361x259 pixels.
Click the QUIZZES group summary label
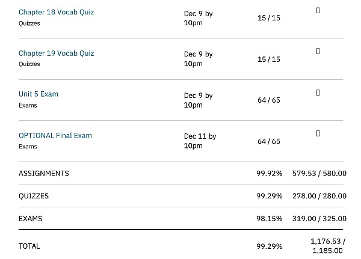pos(34,196)
